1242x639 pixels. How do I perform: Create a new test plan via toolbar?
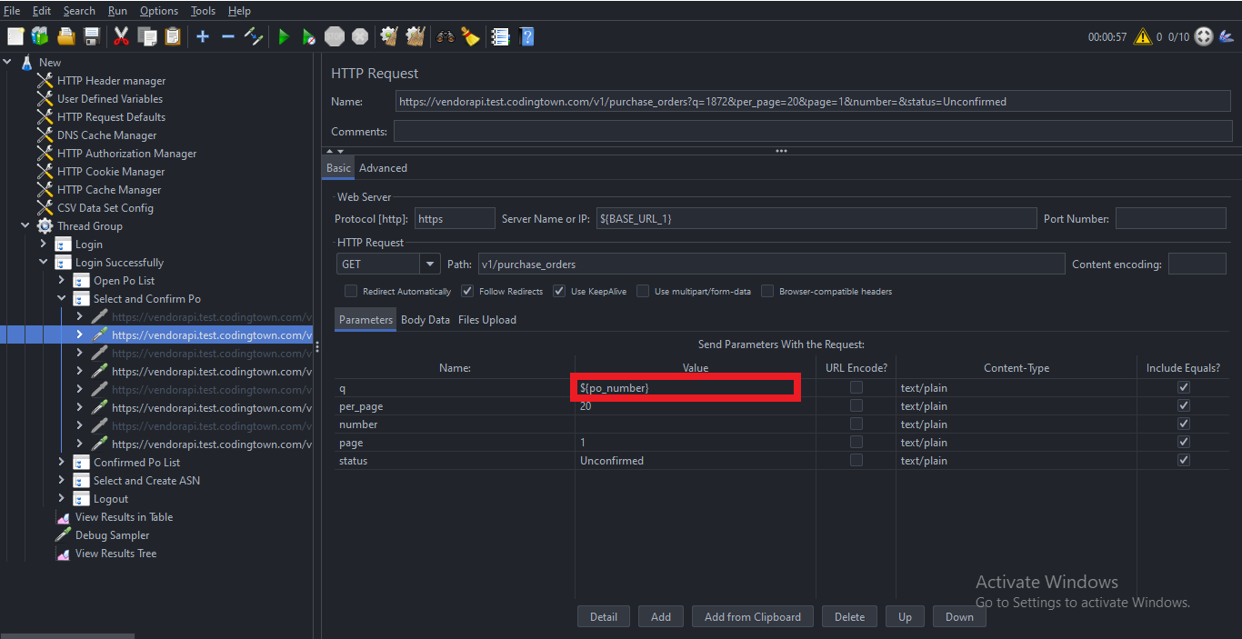tap(15, 36)
